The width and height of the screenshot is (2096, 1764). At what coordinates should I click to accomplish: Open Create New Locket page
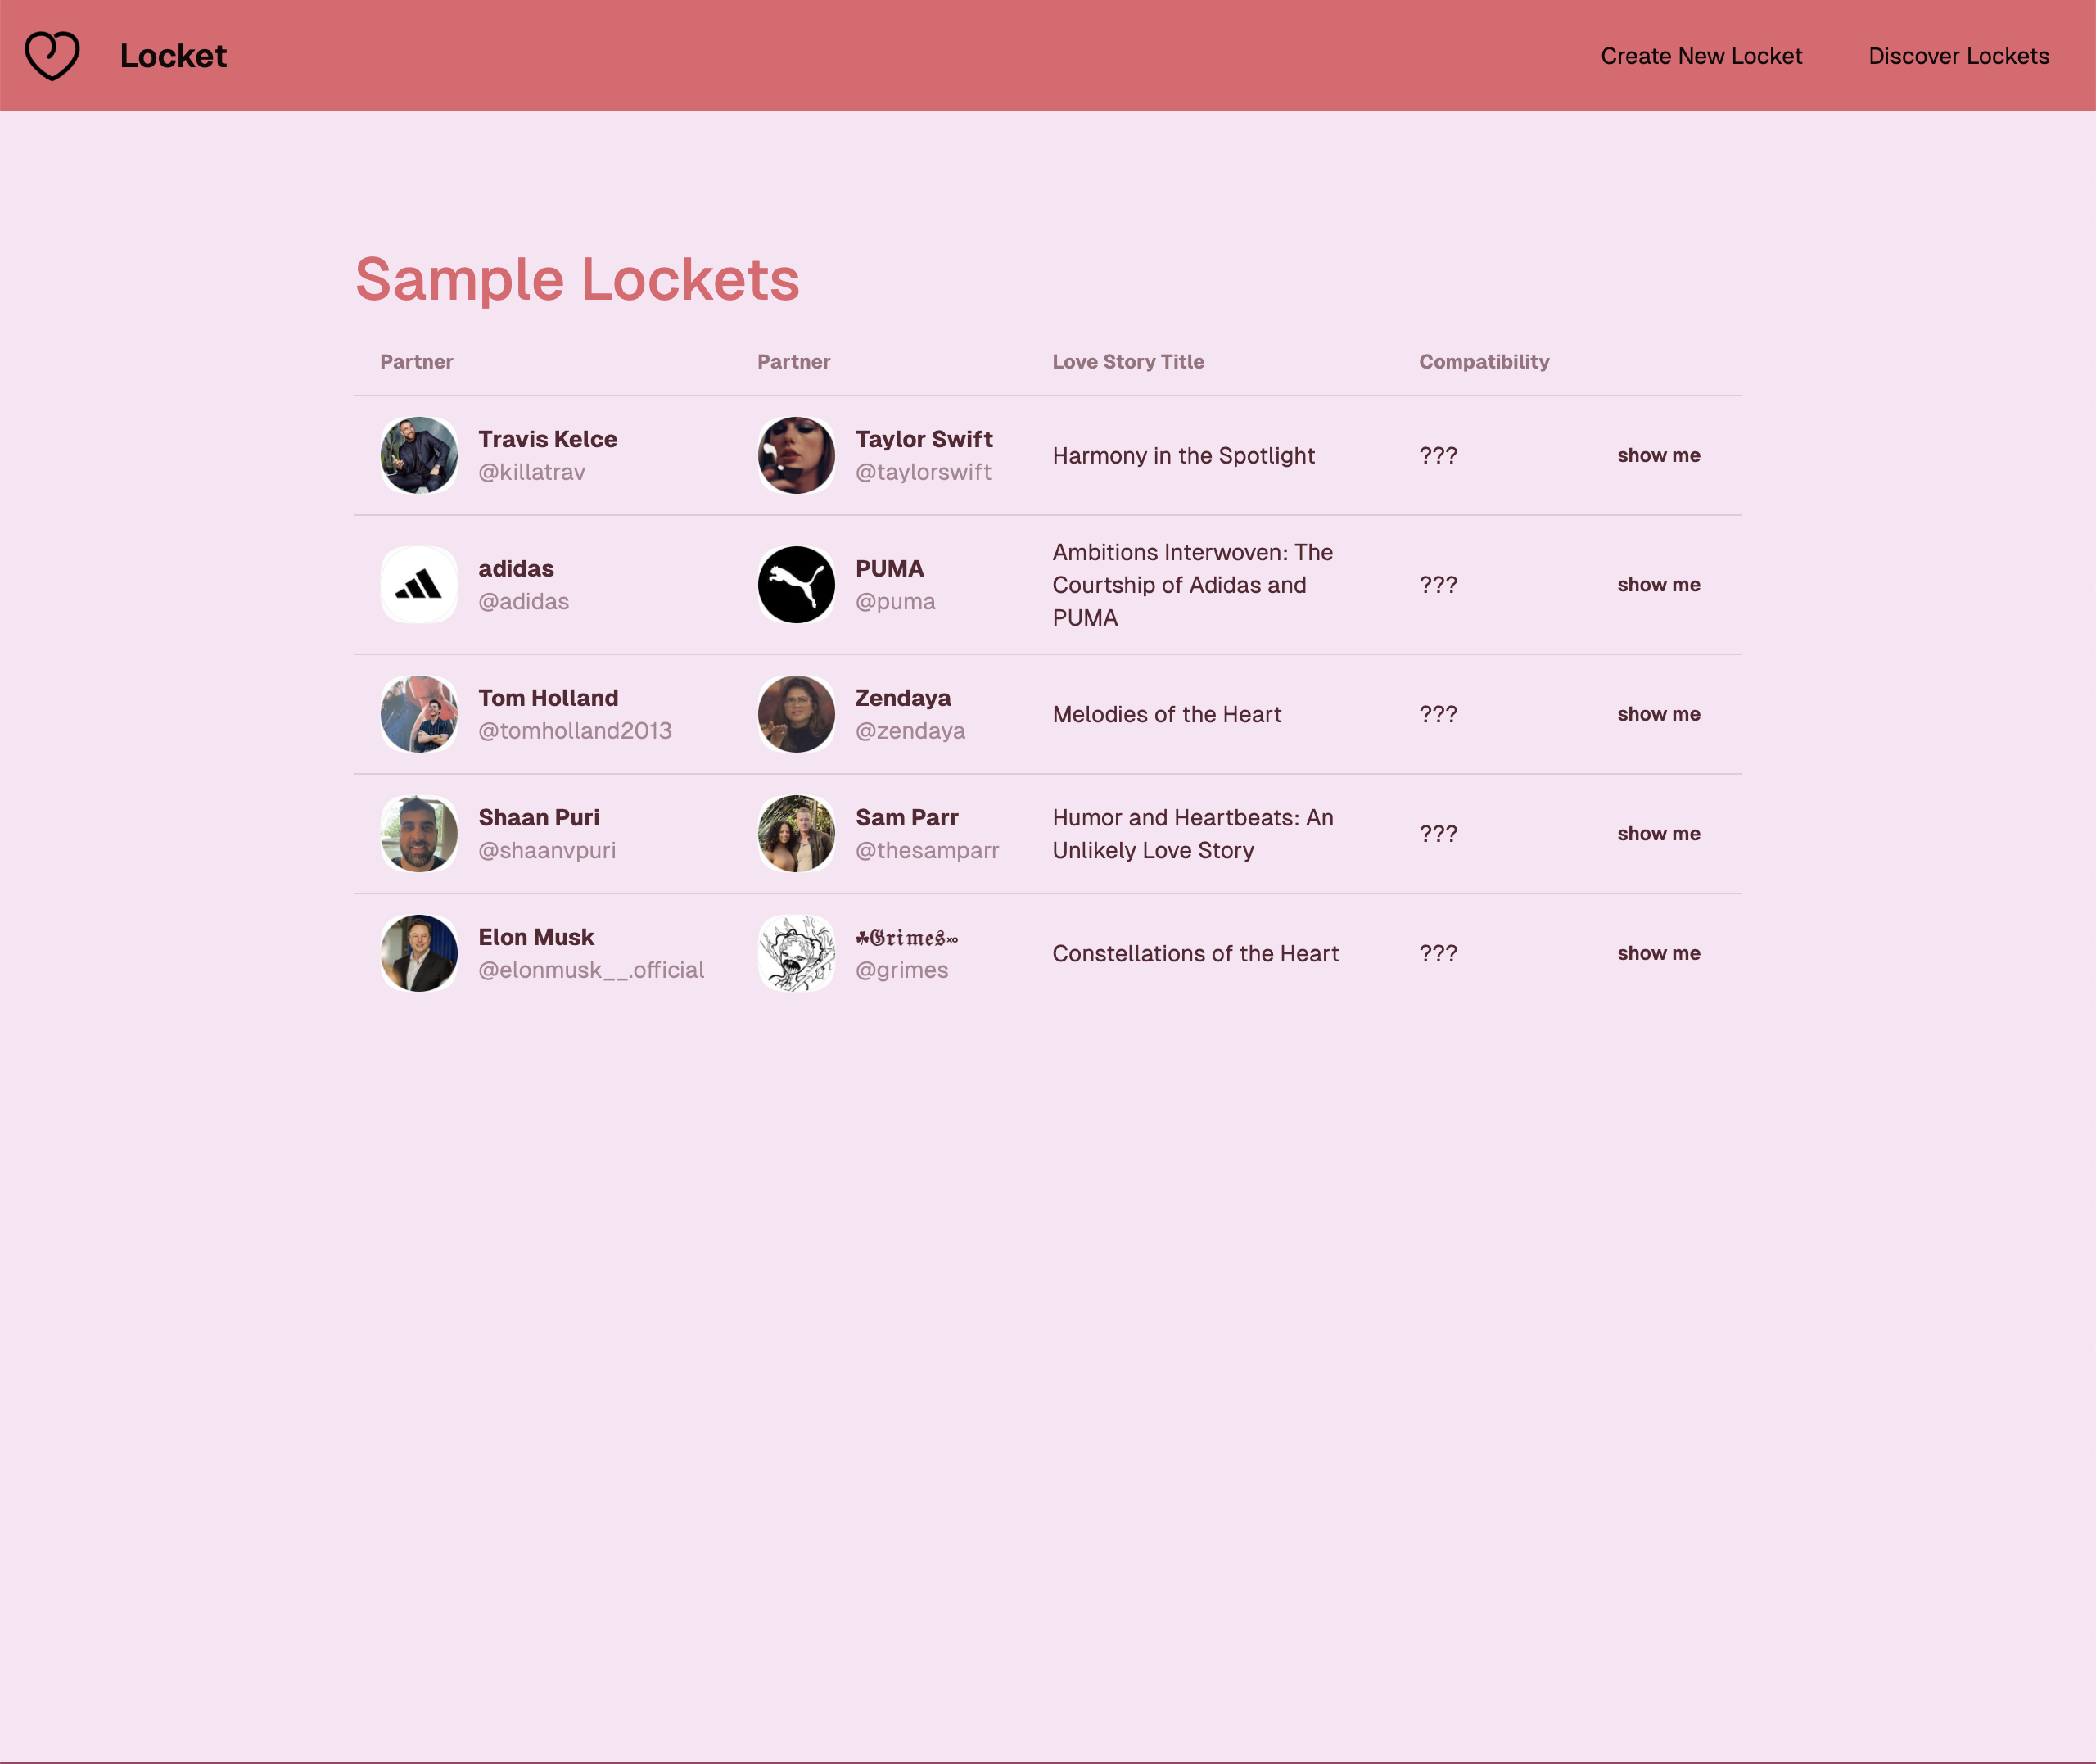click(1701, 56)
